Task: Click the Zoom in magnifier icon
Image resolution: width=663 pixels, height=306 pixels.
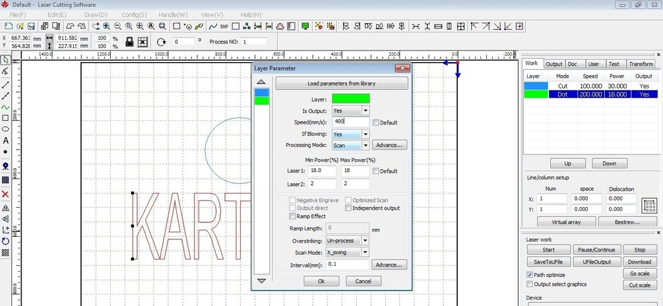Action: tap(107, 27)
